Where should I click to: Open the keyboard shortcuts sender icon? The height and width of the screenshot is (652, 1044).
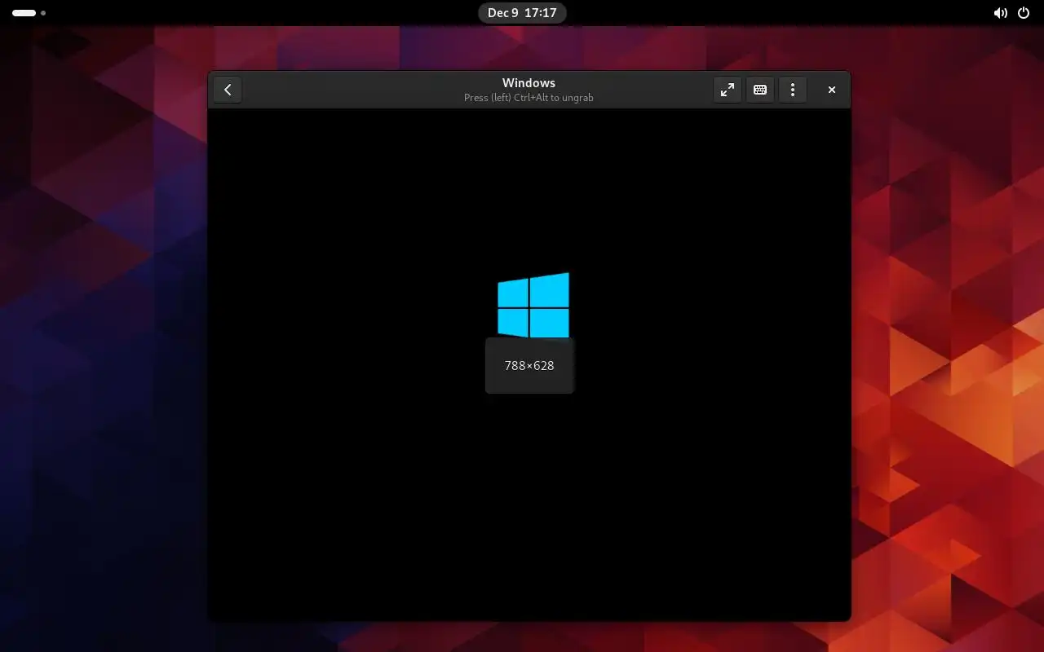[760, 90]
